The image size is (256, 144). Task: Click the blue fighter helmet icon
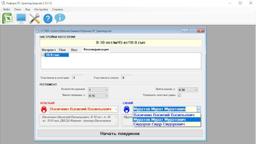tap(127, 109)
